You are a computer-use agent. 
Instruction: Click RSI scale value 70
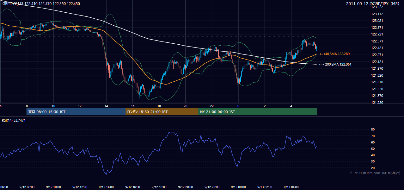373,136
